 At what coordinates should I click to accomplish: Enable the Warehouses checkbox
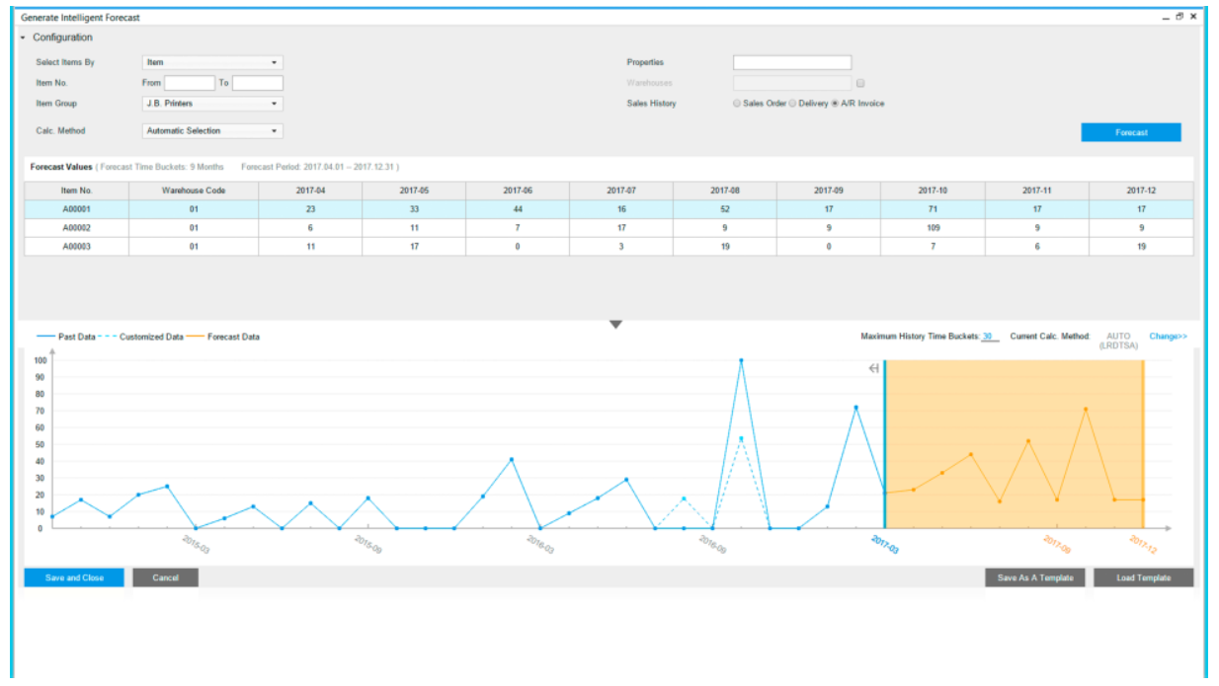pos(860,83)
